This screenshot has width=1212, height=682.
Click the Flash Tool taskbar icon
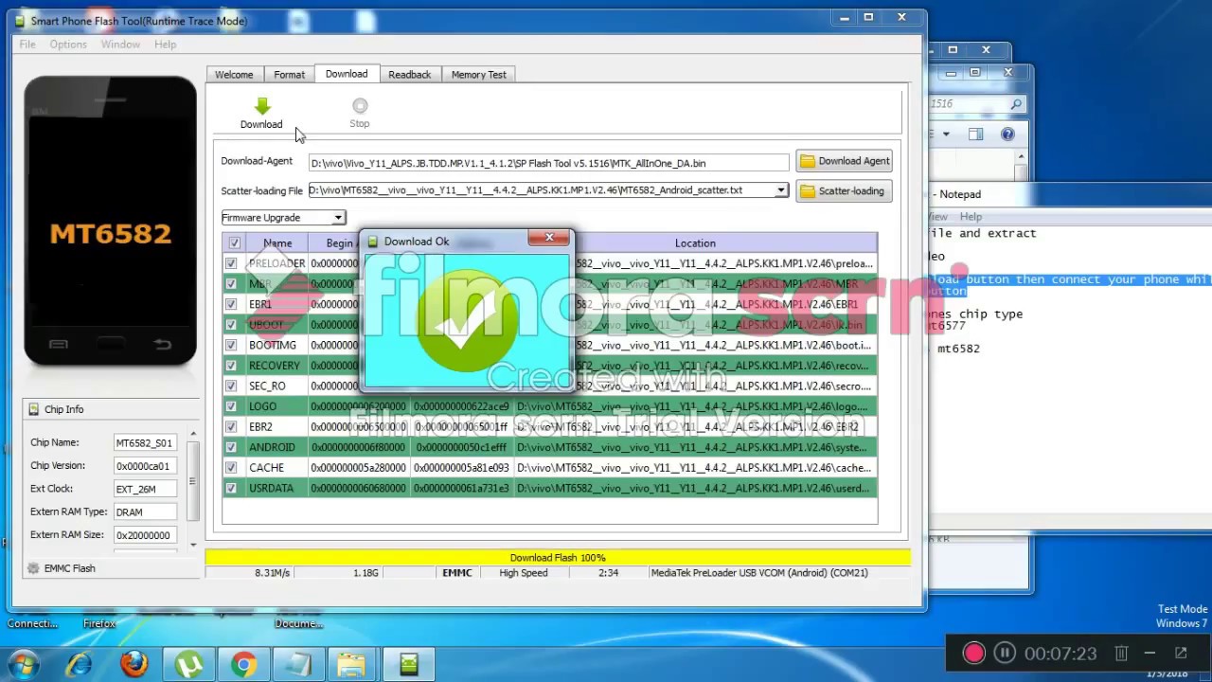coord(408,665)
